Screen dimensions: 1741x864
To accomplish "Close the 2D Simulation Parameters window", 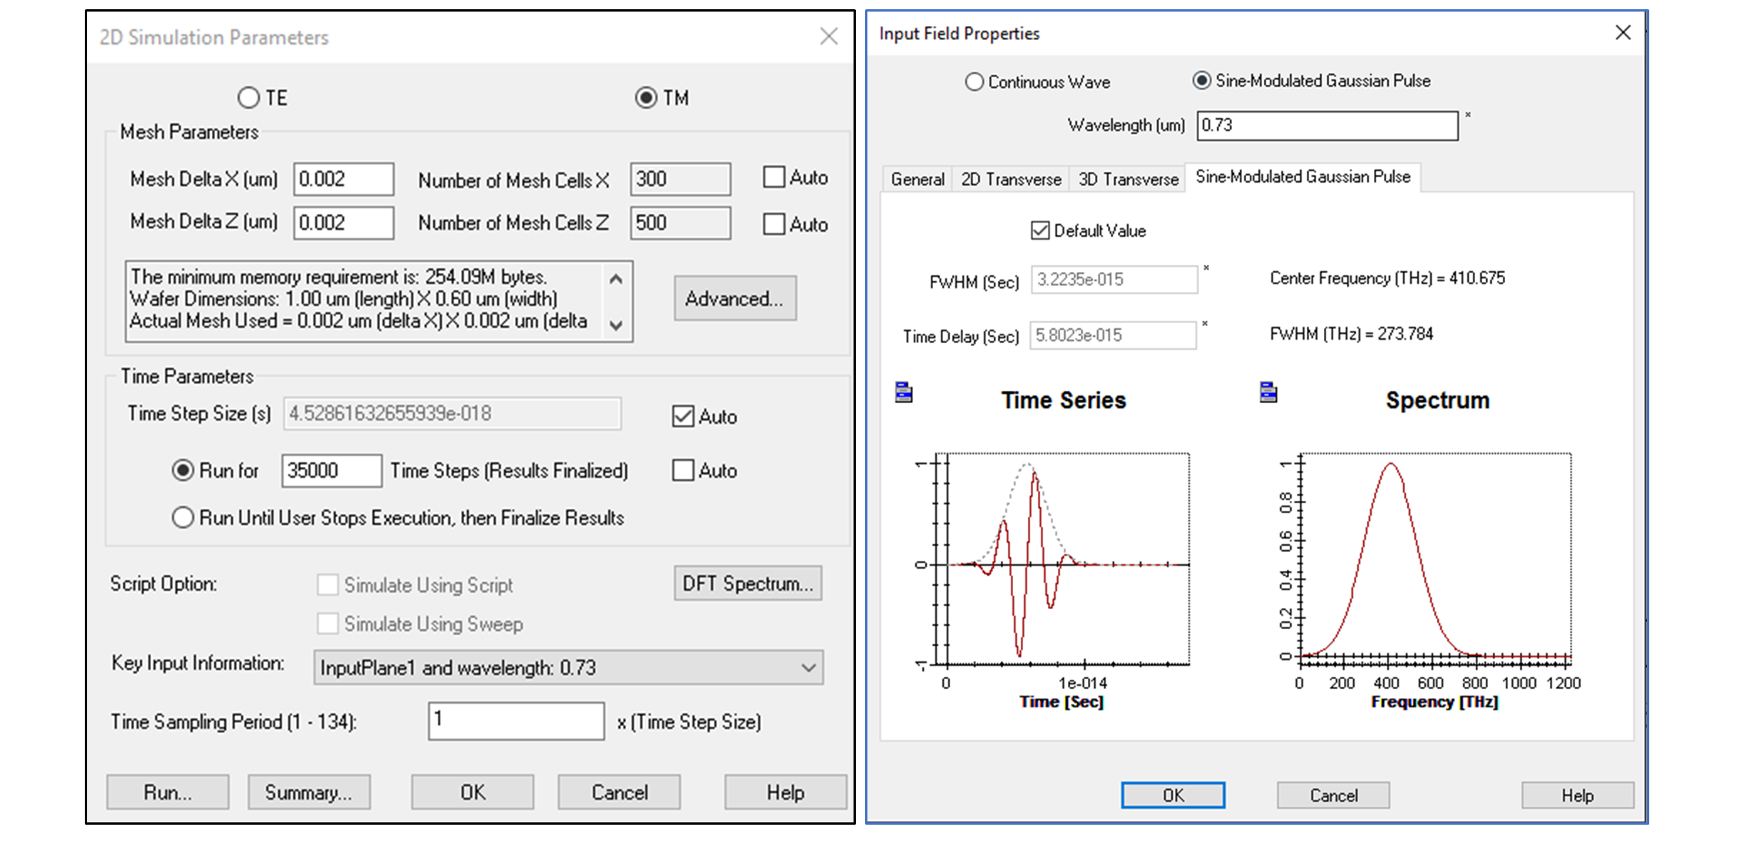I will (829, 36).
